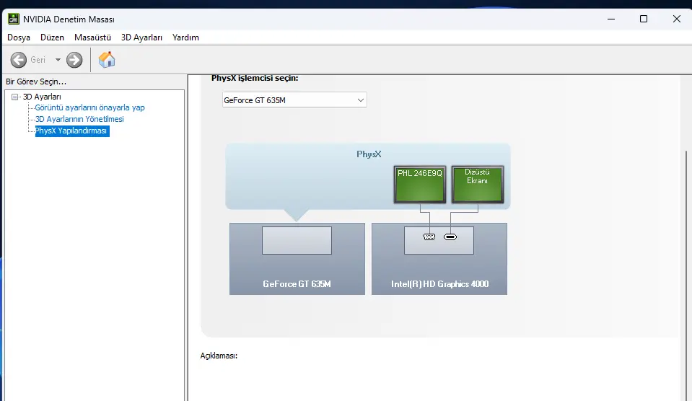Open the home page icon
This screenshot has height=401, width=692.
click(x=107, y=60)
